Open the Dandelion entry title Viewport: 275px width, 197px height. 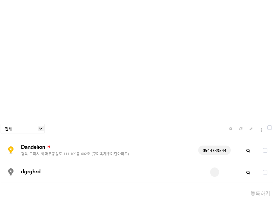(x=33, y=147)
